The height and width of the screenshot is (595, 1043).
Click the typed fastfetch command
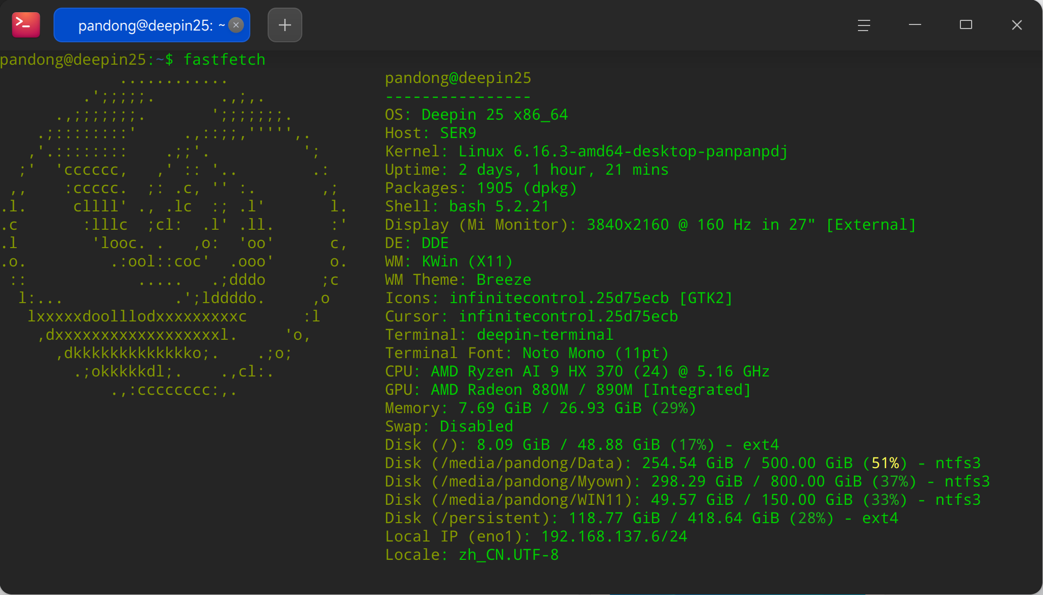pyautogui.click(x=224, y=60)
